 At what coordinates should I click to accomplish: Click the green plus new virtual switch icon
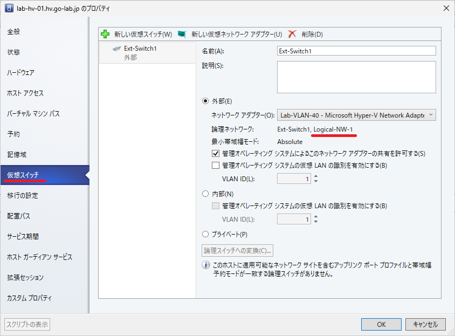pyautogui.click(x=105, y=35)
